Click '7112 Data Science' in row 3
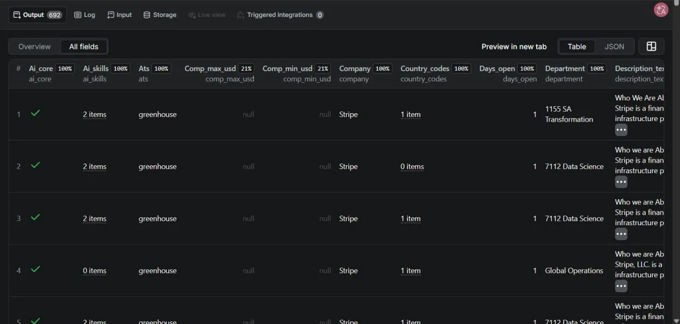680x324 pixels. point(574,218)
